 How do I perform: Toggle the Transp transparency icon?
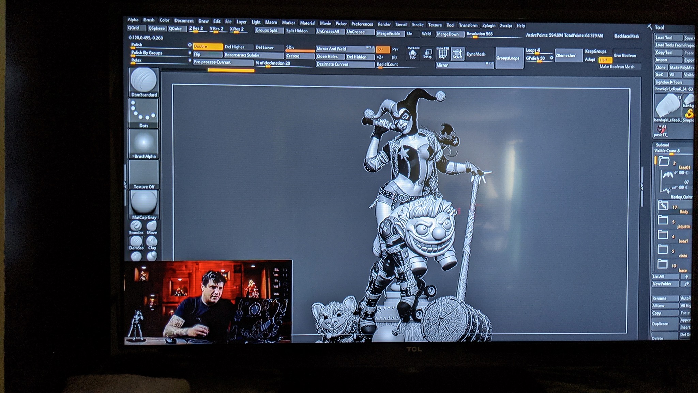click(427, 54)
